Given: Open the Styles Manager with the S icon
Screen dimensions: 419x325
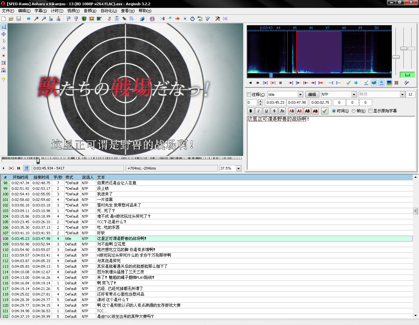Looking at the screenshot, I should pyautogui.click(x=109, y=19).
